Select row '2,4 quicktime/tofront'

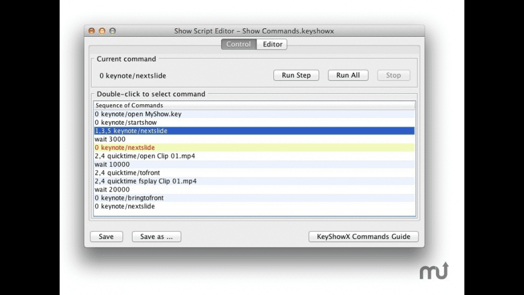point(254,172)
